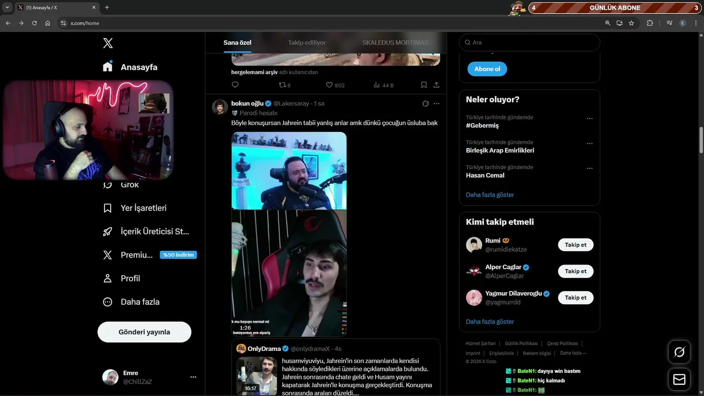Bookmark this page with star icon
Viewport: 704px width, 396px height.
pyautogui.click(x=631, y=23)
